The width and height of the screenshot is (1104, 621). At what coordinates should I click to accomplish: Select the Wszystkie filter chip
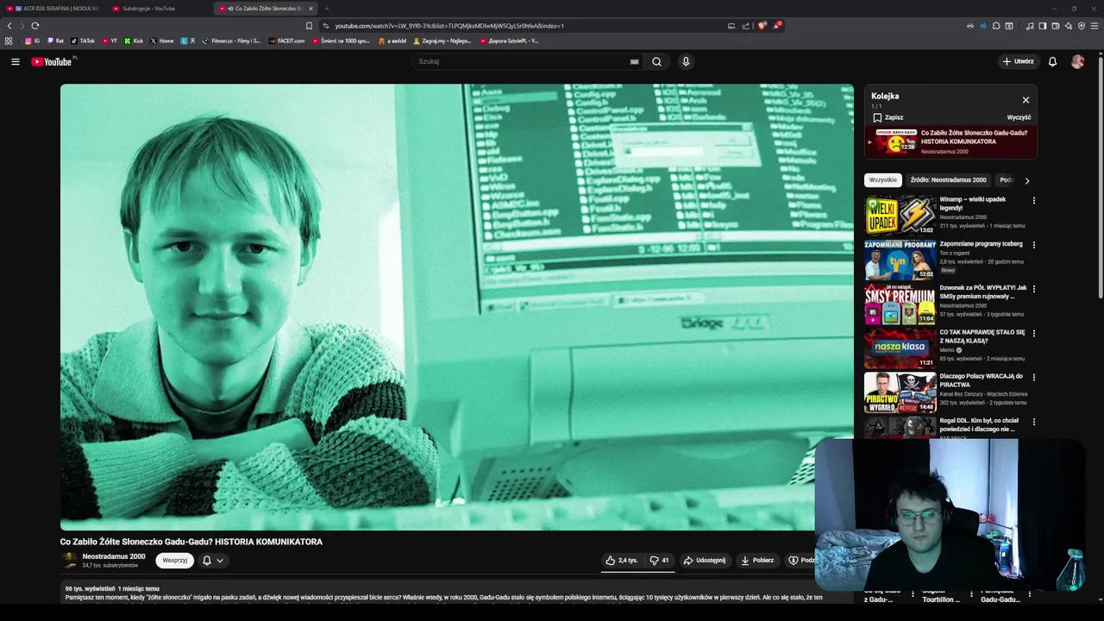point(883,179)
